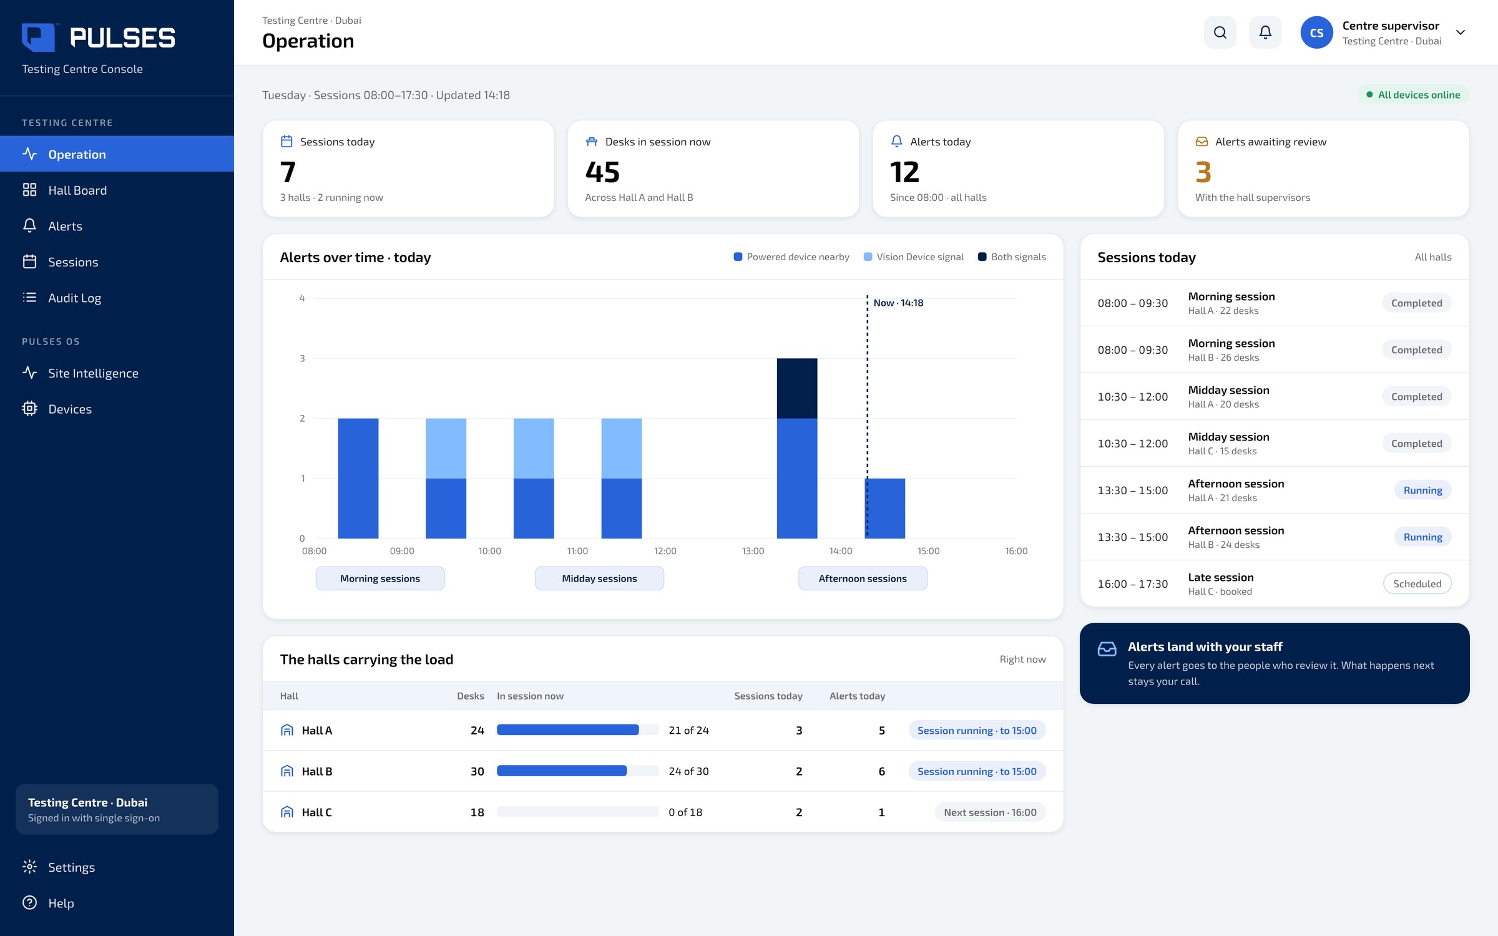Viewport: 1498px width, 936px height.
Task: Click Next session 16:00 badge for Hall C
Action: (990, 812)
